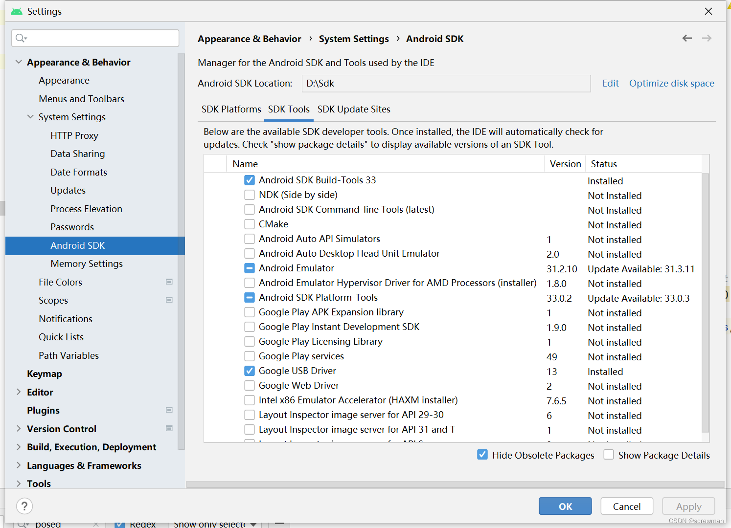Expand the Version Control section
The height and width of the screenshot is (528, 731).
click(x=19, y=428)
